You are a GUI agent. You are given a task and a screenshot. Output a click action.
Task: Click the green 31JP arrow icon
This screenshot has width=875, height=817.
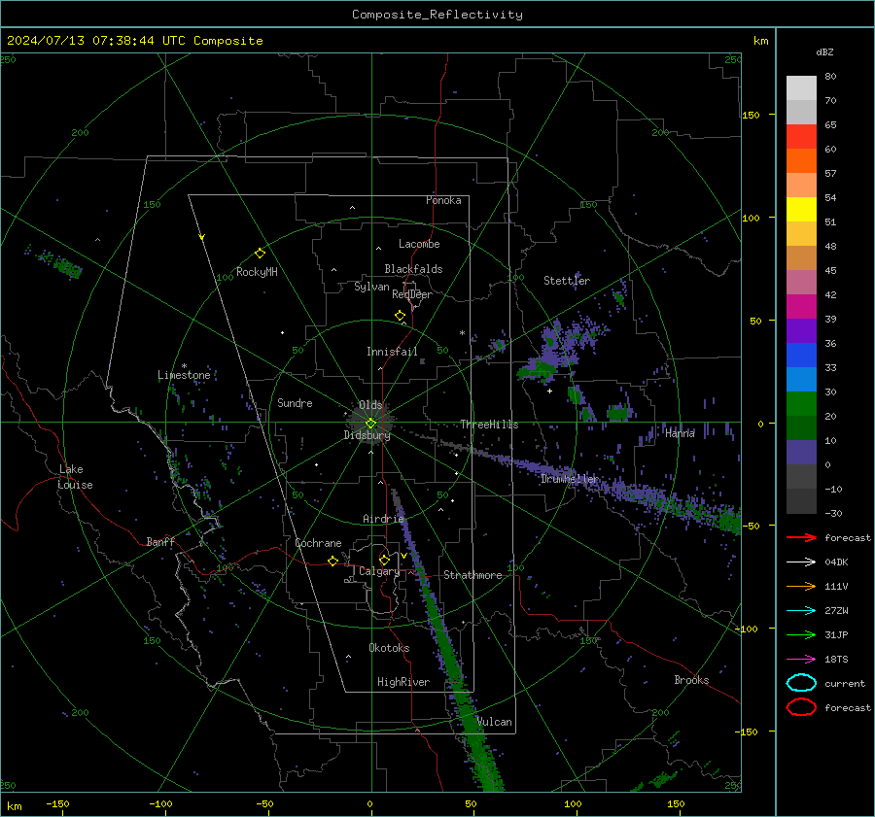[x=801, y=634]
